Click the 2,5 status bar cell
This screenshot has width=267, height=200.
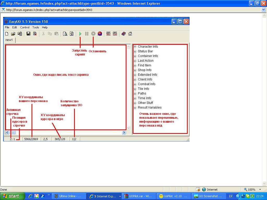[45, 139]
